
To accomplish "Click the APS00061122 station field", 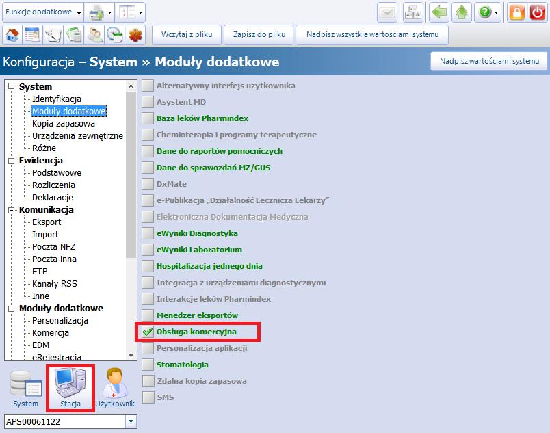I will coord(65,421).
